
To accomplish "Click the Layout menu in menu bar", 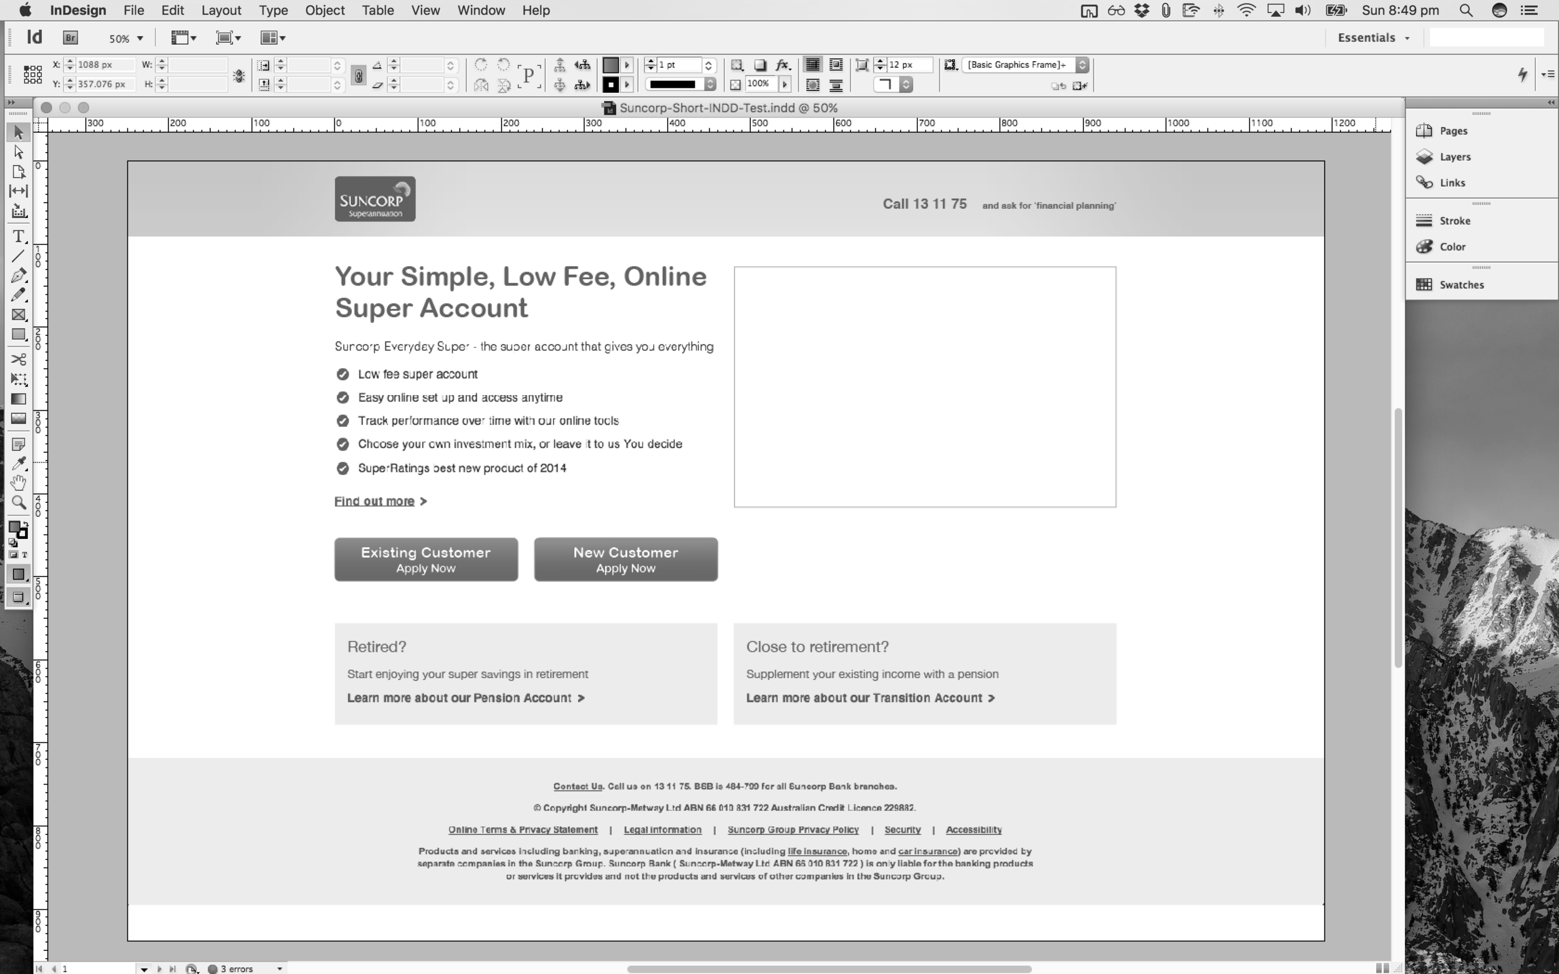I will 221,10.
